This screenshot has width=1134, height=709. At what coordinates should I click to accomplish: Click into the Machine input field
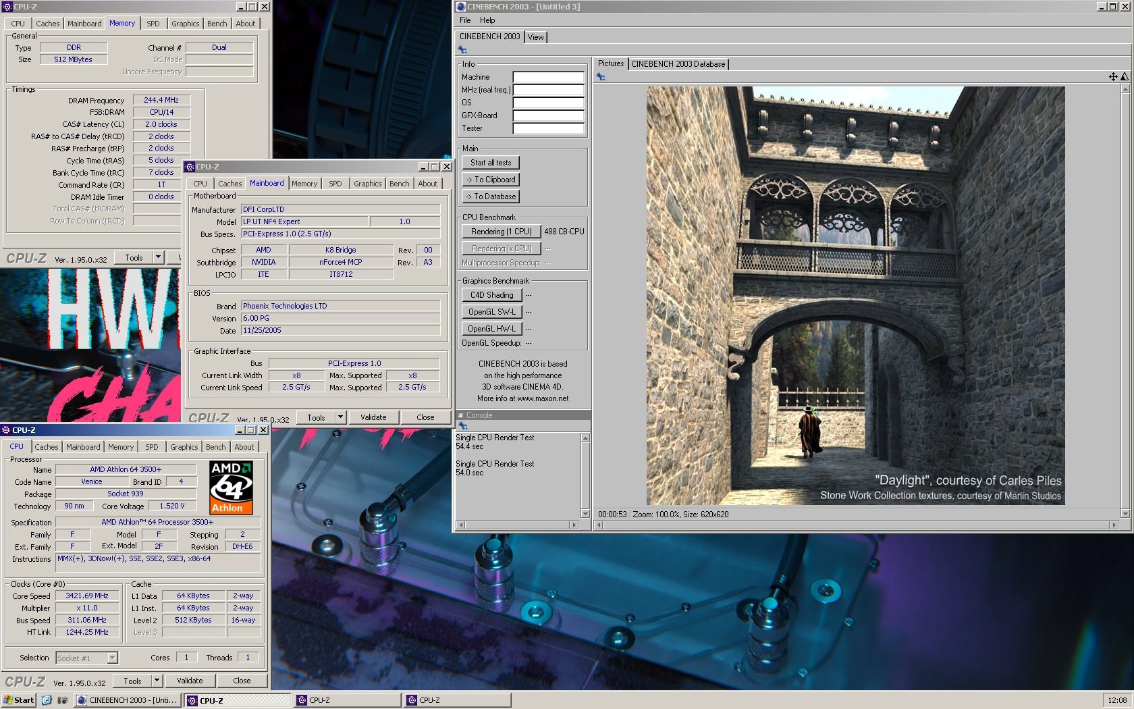[x=548, y=77]
